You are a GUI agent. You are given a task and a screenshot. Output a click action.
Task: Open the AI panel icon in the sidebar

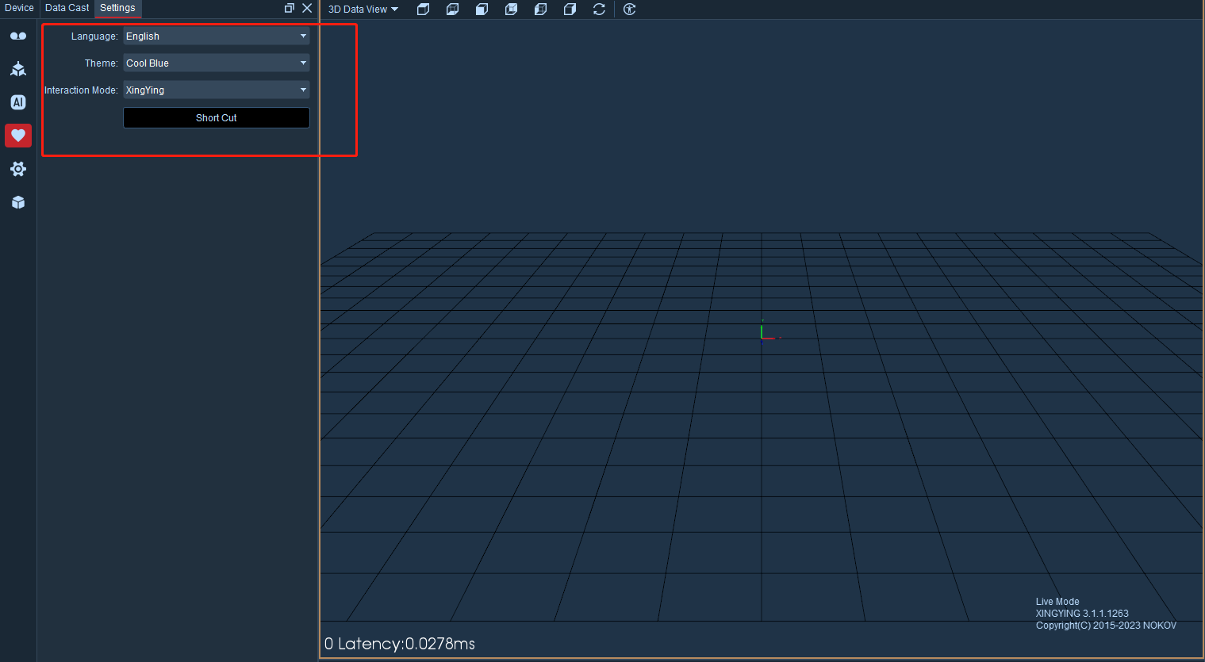tap(18, 102)
